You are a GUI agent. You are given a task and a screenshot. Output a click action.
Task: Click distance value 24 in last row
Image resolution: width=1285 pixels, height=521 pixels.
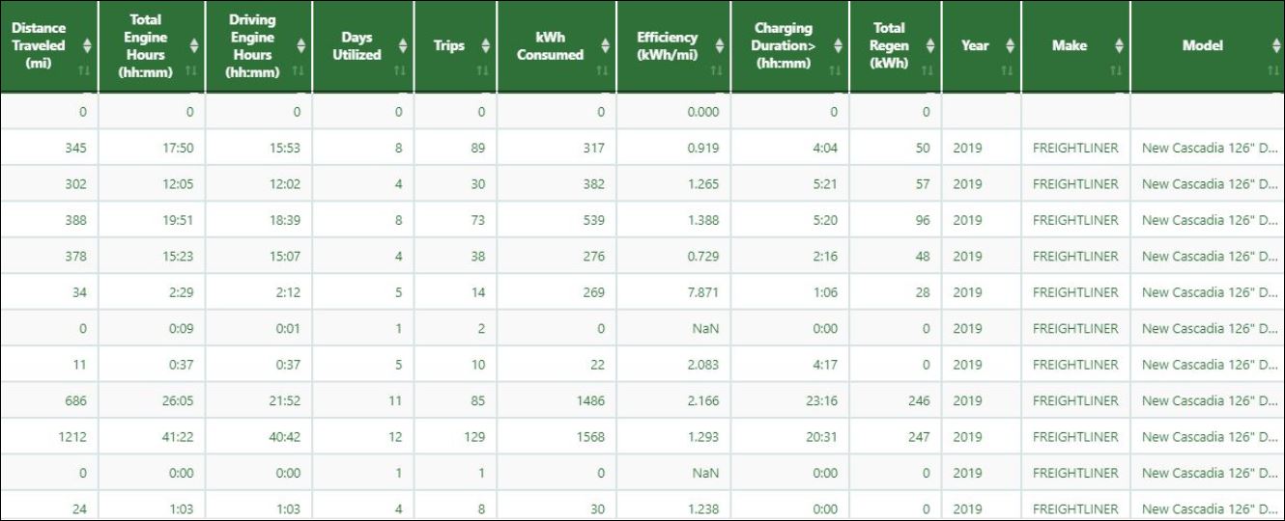[79, 509]
